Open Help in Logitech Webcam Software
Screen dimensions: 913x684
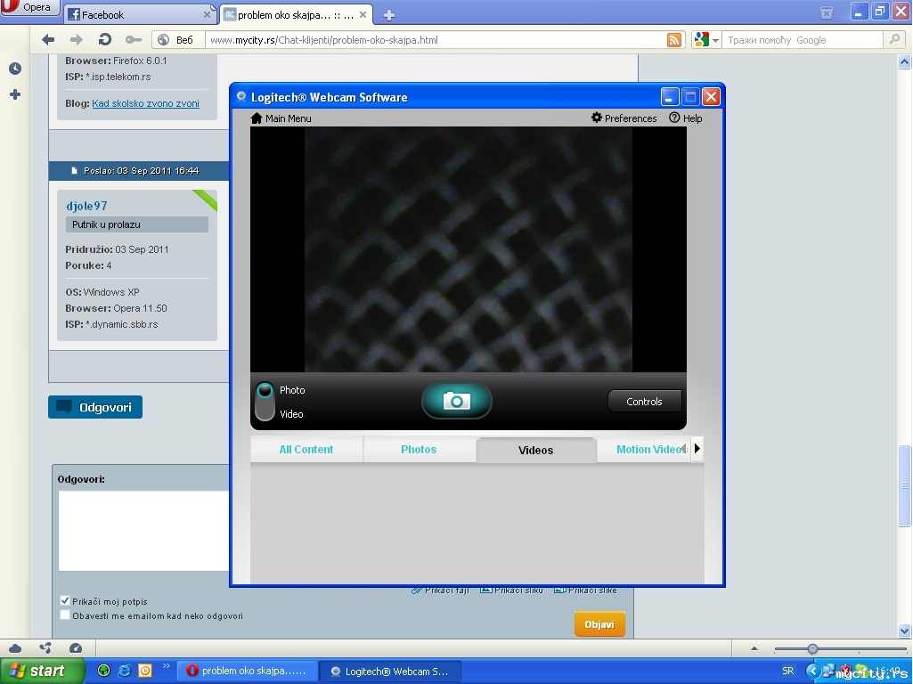[x=685, y=118]
